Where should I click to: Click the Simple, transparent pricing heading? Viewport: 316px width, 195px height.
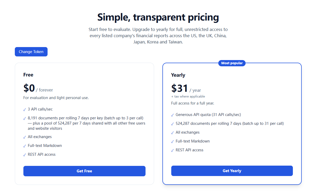pyautogui.click(x=158, y=17)
